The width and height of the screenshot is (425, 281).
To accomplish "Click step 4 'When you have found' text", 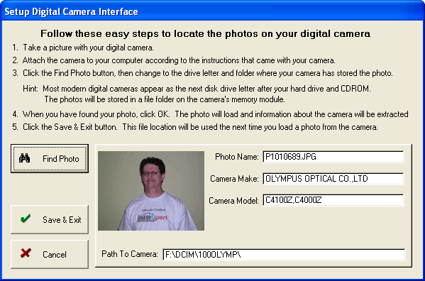I will click(x=210, y=114).
